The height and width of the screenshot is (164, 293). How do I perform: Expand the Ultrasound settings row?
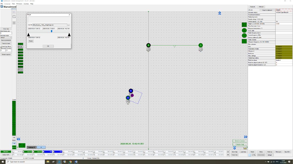(x=284, y=51)
